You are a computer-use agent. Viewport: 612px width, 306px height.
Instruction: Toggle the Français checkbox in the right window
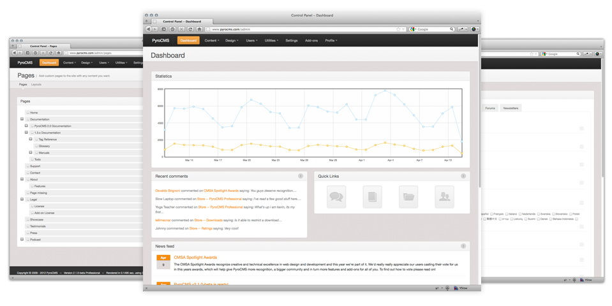[492, 214]
